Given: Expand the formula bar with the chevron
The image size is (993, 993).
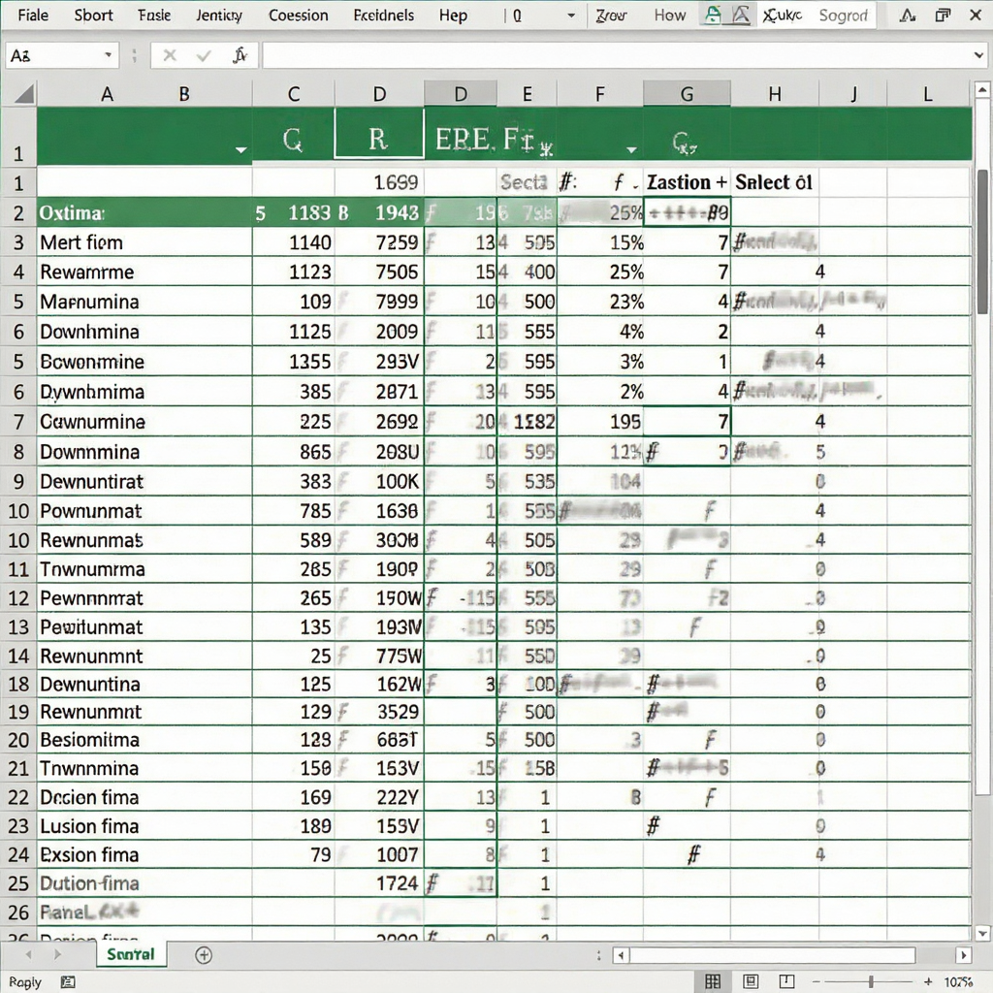Looking at the screenshot, I should pyautogui.click(x=978, y=55).
